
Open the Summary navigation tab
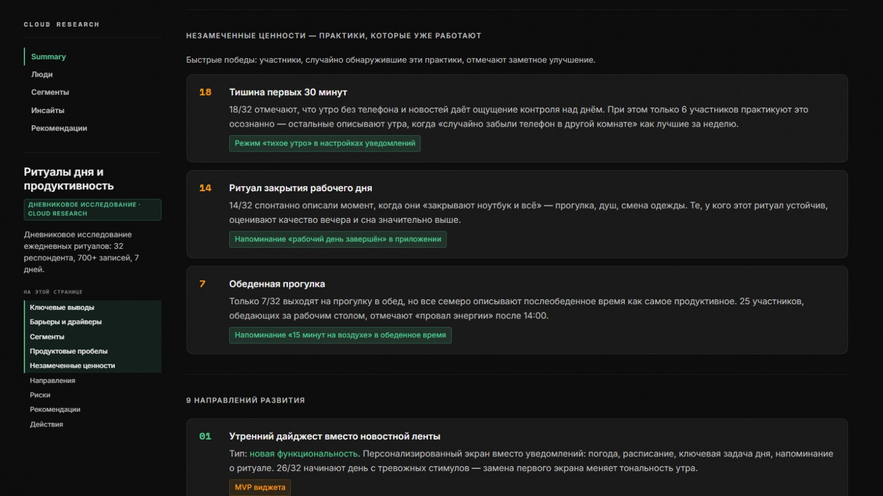[x=48, y=57]
